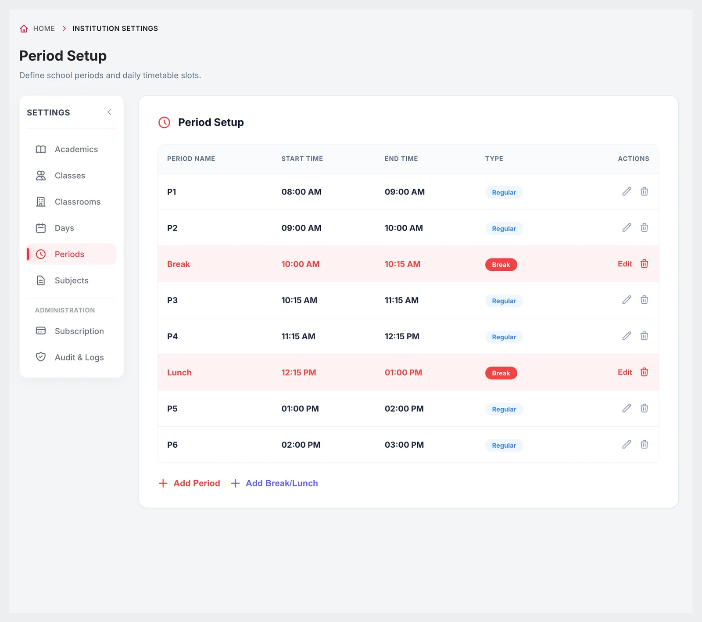Add a new period
The width and height of the screenshot is (702, 622).
point(189,483)
